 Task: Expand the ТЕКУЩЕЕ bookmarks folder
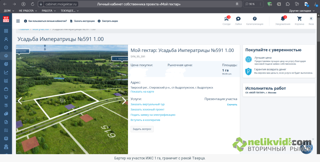tap(70, 10)
